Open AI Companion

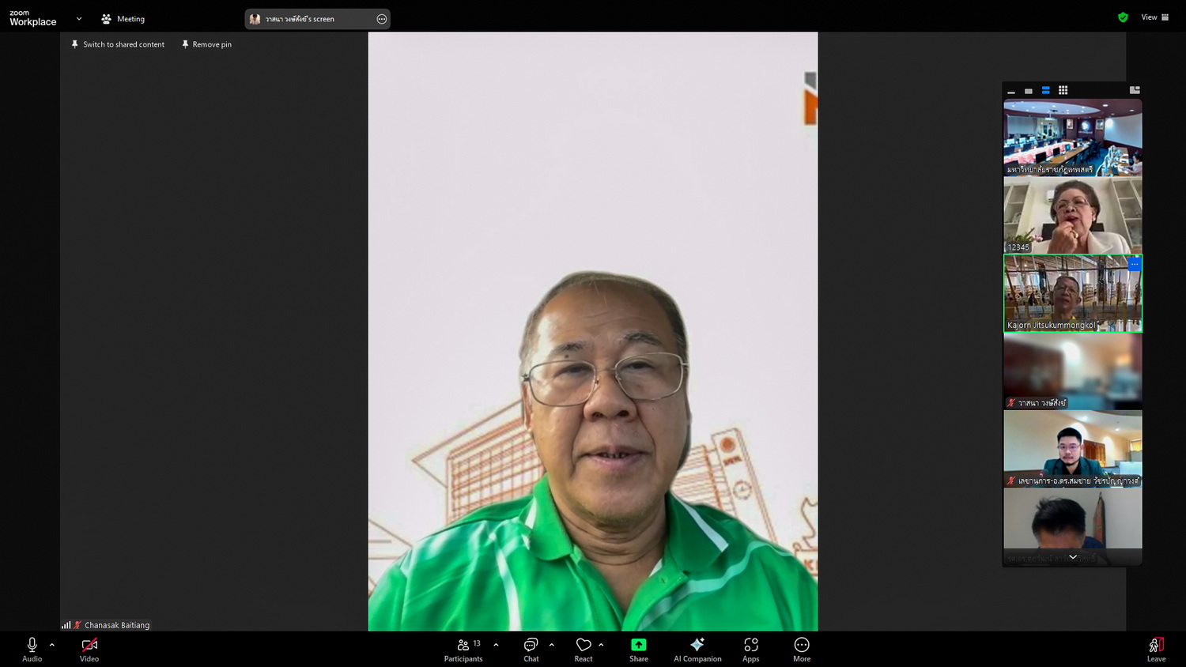(697, 650)
